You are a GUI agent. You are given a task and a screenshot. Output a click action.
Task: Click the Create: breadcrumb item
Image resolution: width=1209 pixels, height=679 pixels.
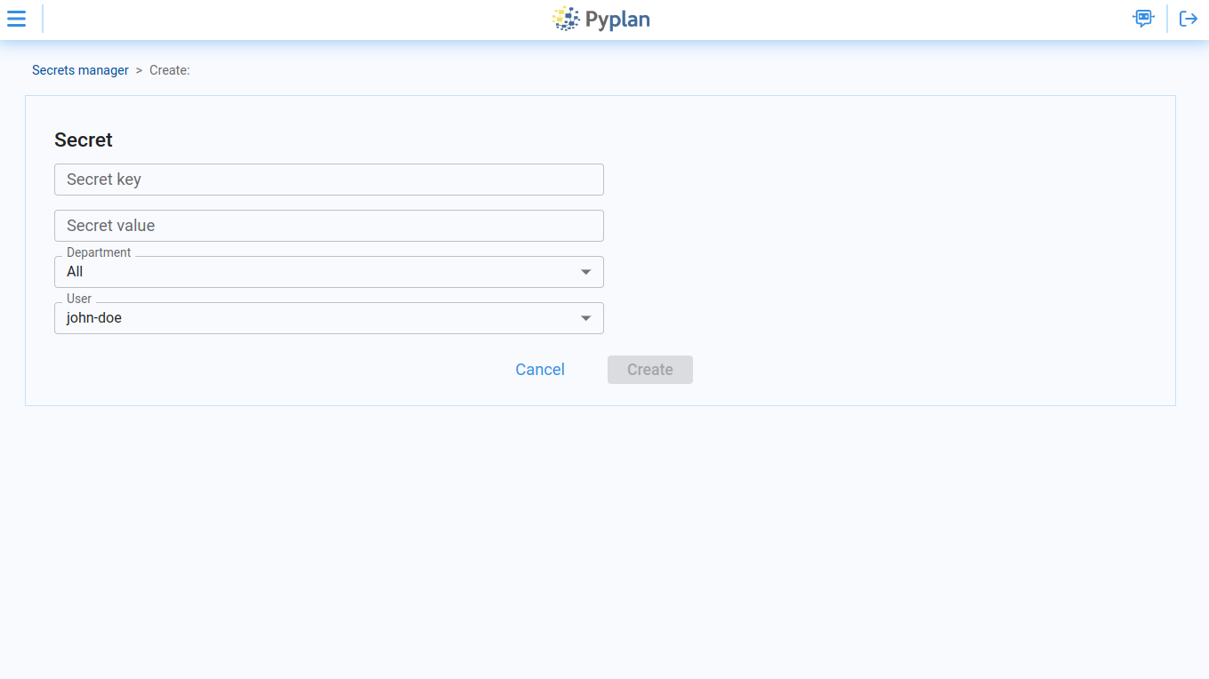click(169, 70)
